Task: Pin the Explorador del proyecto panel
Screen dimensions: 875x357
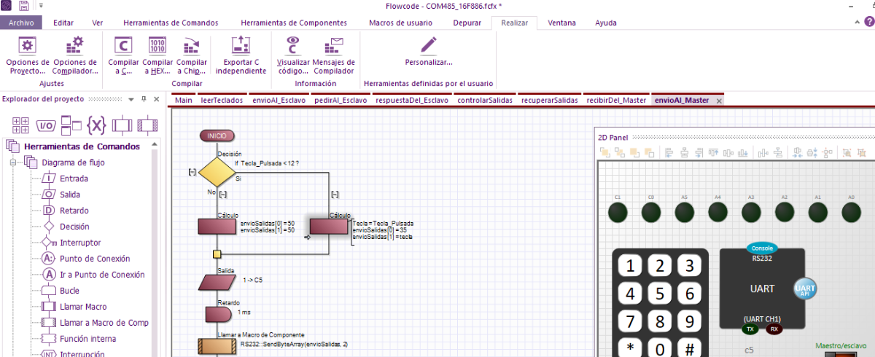Action: point(144,99)
